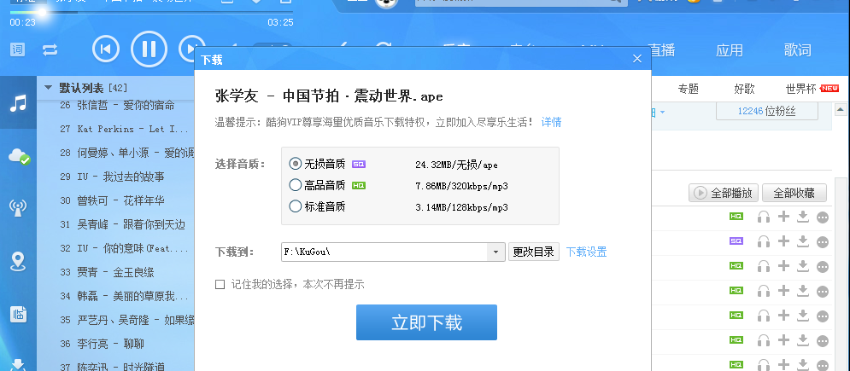Image resolution: width=850 pixels, height=371 pixels.
Task: Click the SQ badge next to 无损音质
Action: (x=359, y=164)
